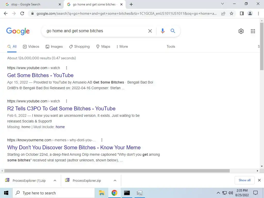
Task: Open options for Get Some Bitches result
Action: coord(67,68)
